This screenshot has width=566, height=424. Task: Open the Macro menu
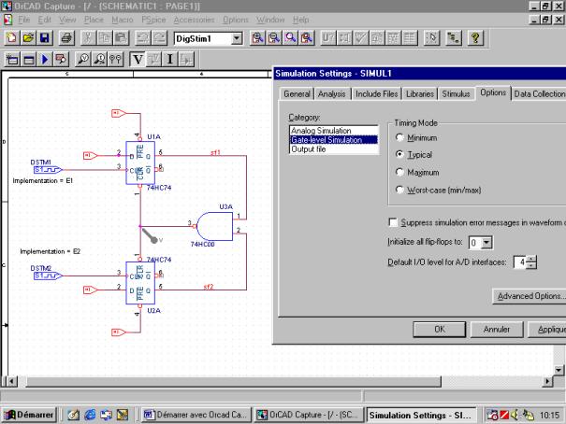(x=123, y=20)
